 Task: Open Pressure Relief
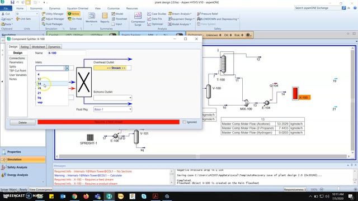pos(208,13)
